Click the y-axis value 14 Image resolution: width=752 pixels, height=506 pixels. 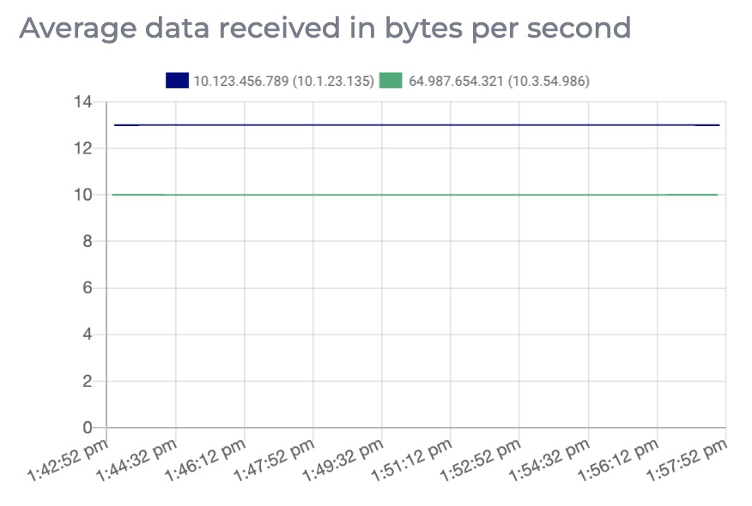coord(82,102)
